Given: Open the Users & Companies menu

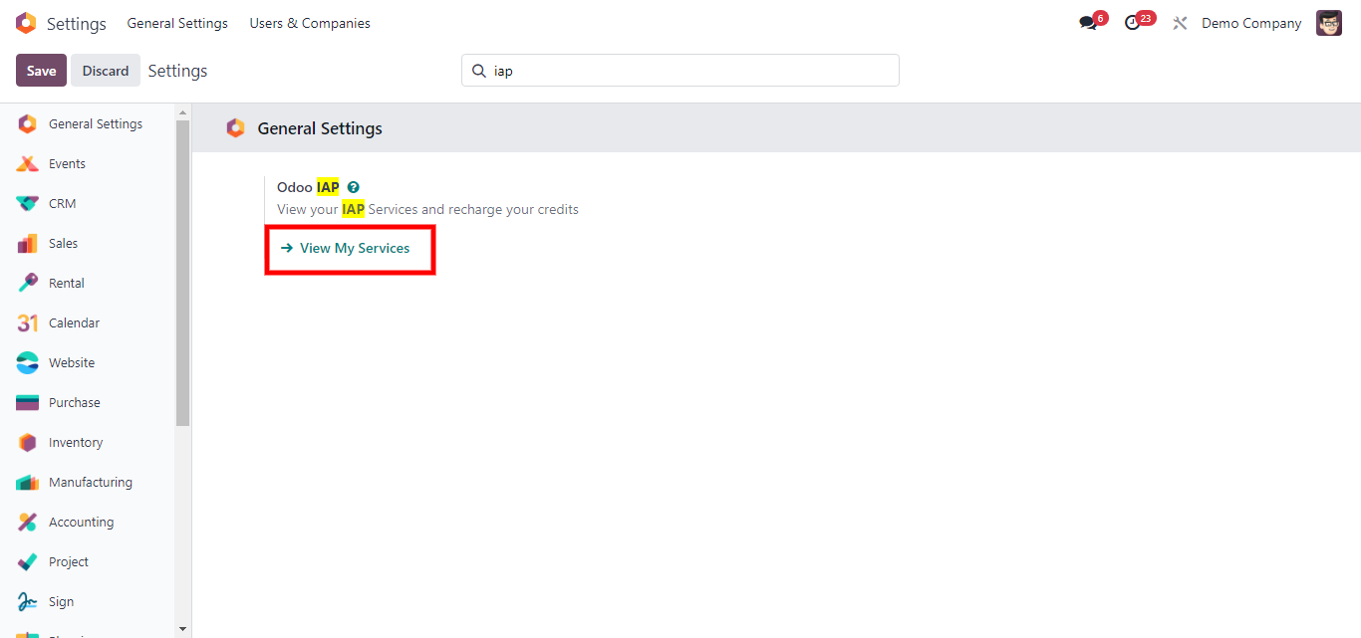Looking at the screenshot, I should [x=310, y=23].
